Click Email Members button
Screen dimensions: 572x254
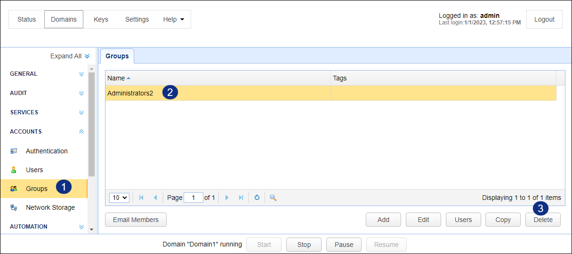tap(136, 220)
